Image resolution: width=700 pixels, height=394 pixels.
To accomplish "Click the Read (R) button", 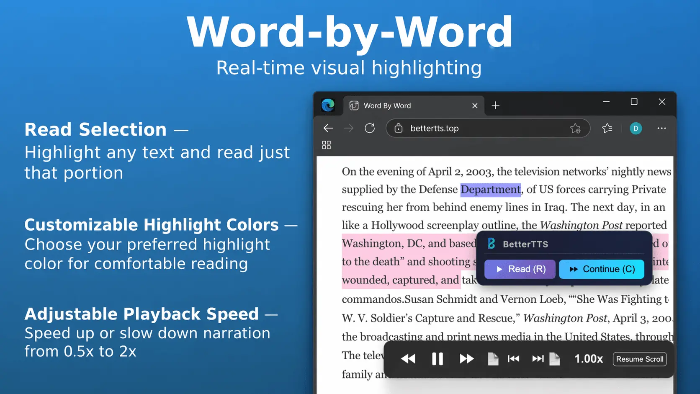I will point(520,269).
